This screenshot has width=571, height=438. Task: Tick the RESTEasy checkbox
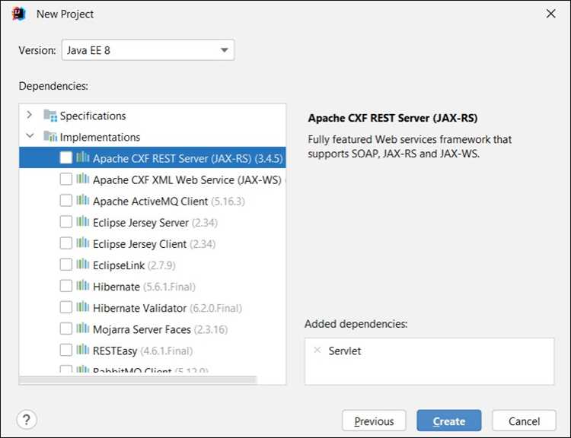point(66,350)
